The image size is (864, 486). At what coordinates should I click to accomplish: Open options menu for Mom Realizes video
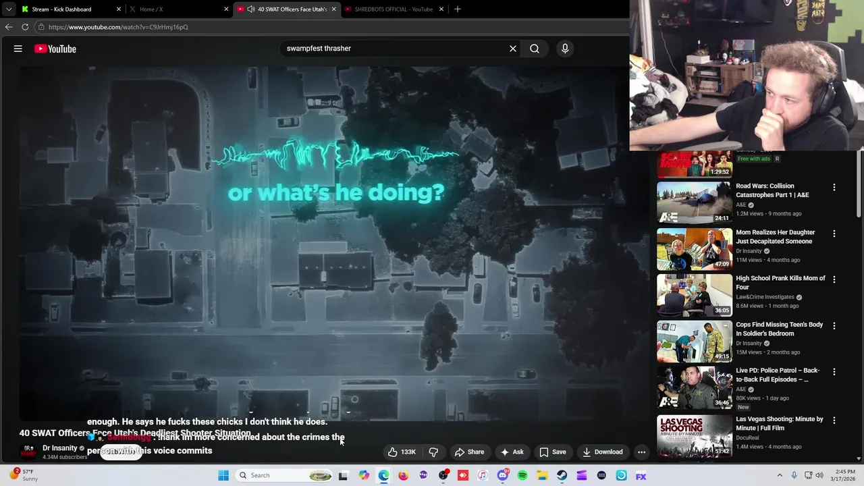point(834,234)
